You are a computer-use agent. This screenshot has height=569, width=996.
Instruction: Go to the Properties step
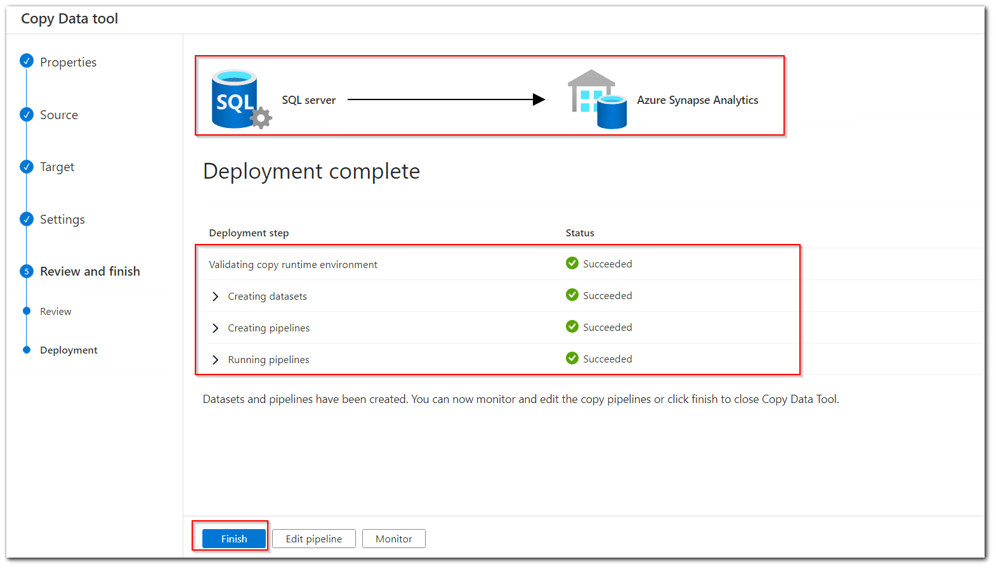click(x=68, y=62)
